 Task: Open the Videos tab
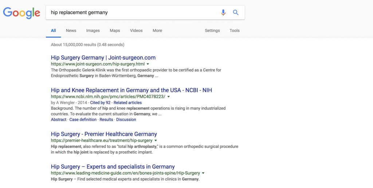[136, 30]
